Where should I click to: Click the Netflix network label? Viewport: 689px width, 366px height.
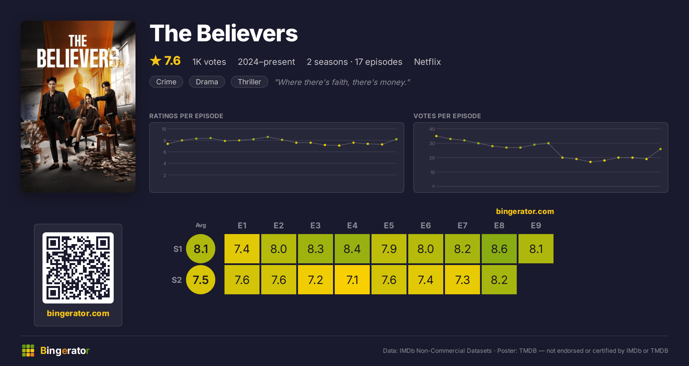(427, 62)
